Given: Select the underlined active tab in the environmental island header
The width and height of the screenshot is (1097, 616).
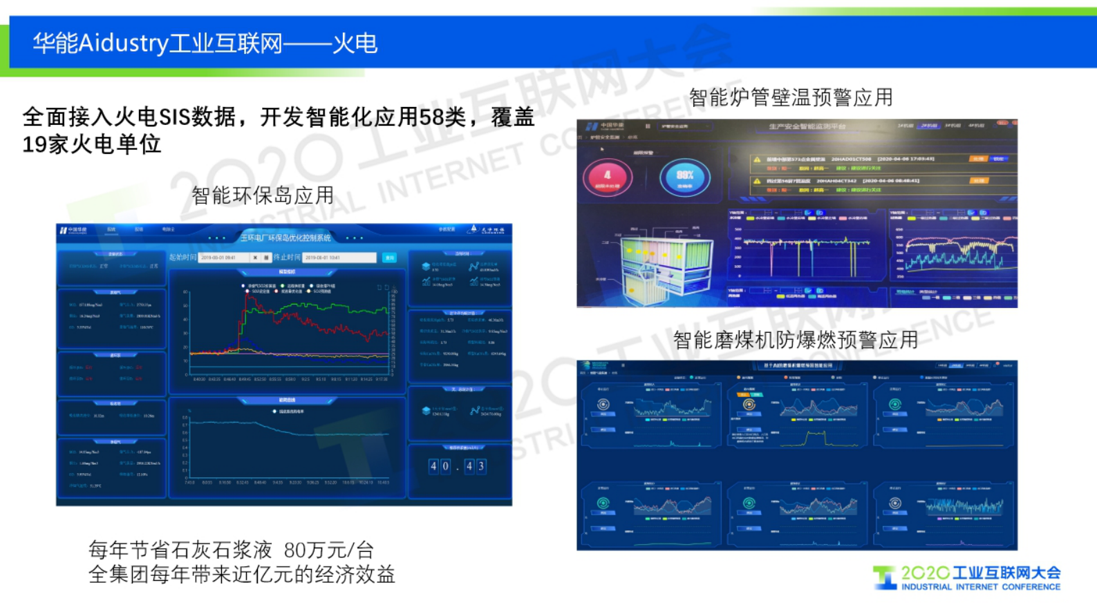Looking at the screenshot, I should point(111,229).
